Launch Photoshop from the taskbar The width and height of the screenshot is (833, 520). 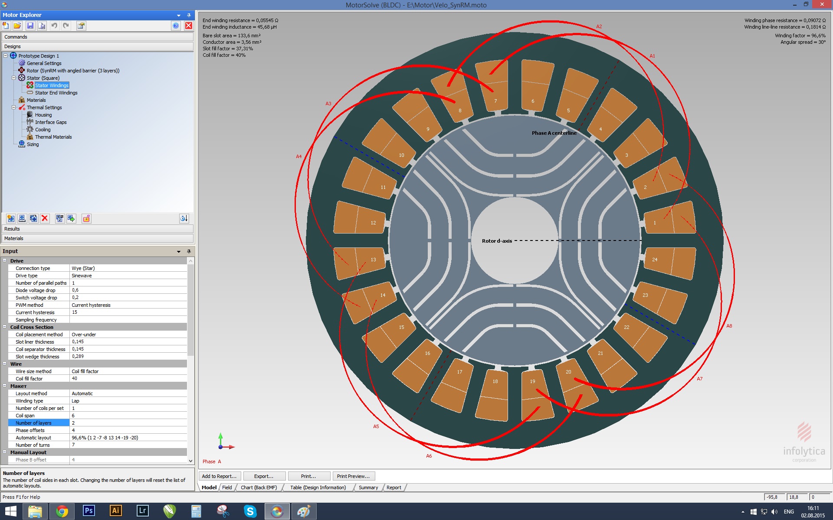[89, 510]
